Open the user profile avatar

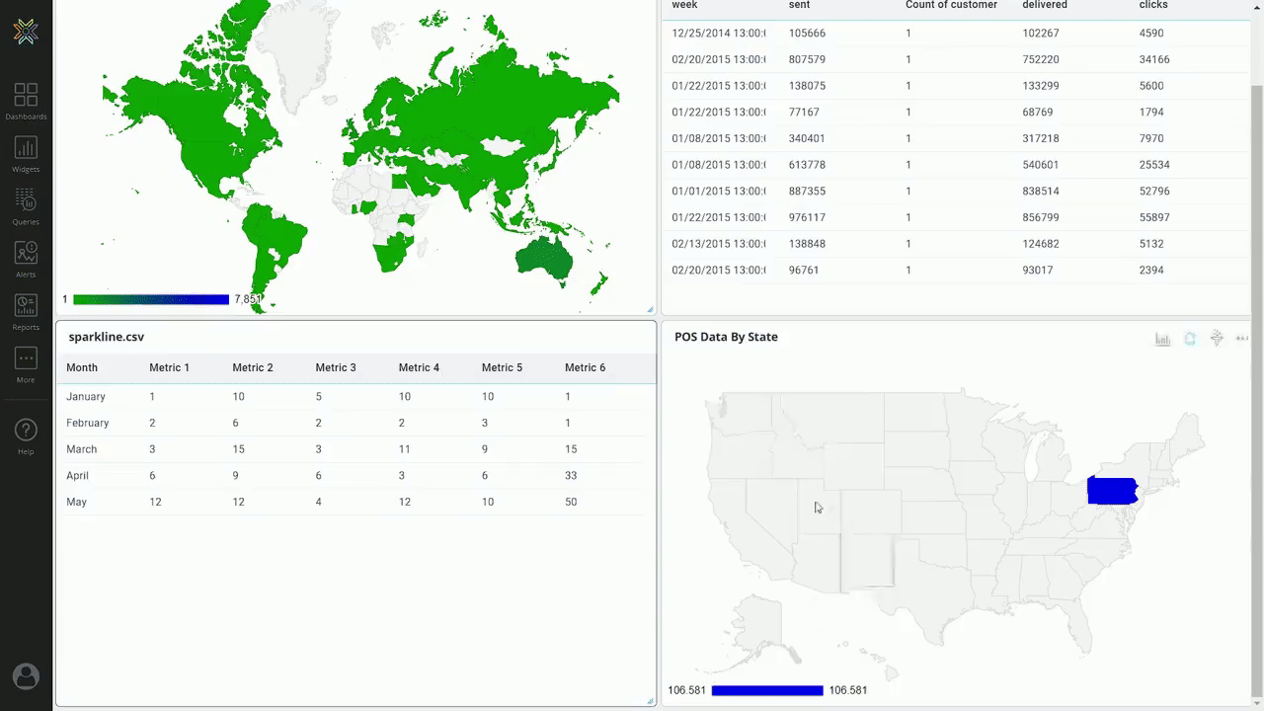point(26,676)
